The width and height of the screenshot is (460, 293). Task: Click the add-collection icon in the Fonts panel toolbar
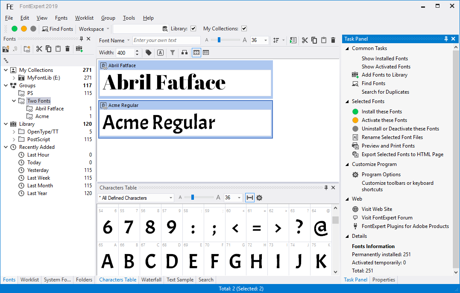6,49
